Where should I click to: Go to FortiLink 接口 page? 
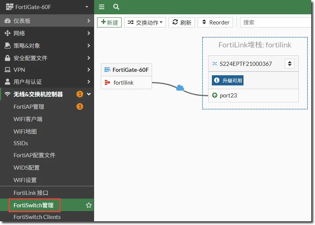point(31,193)
